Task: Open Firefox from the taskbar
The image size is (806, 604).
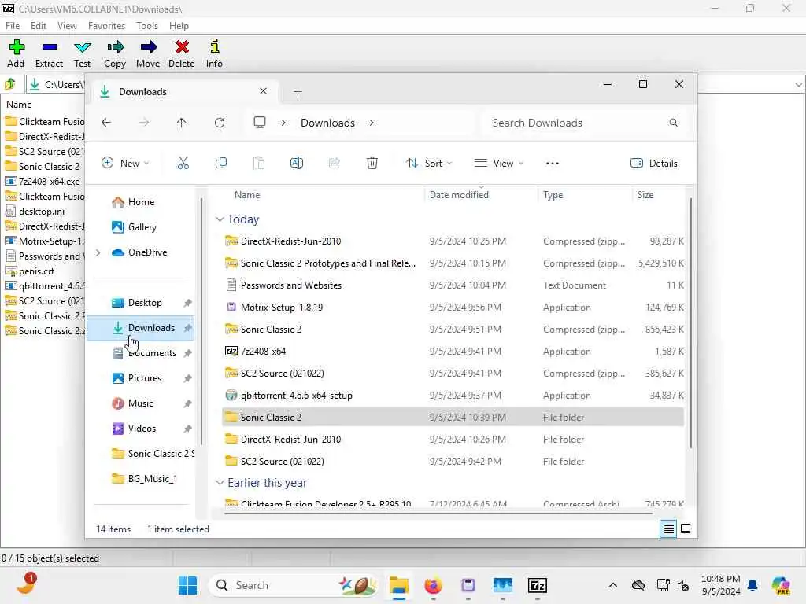Action: pyautogui.click(x=434, y=585)
